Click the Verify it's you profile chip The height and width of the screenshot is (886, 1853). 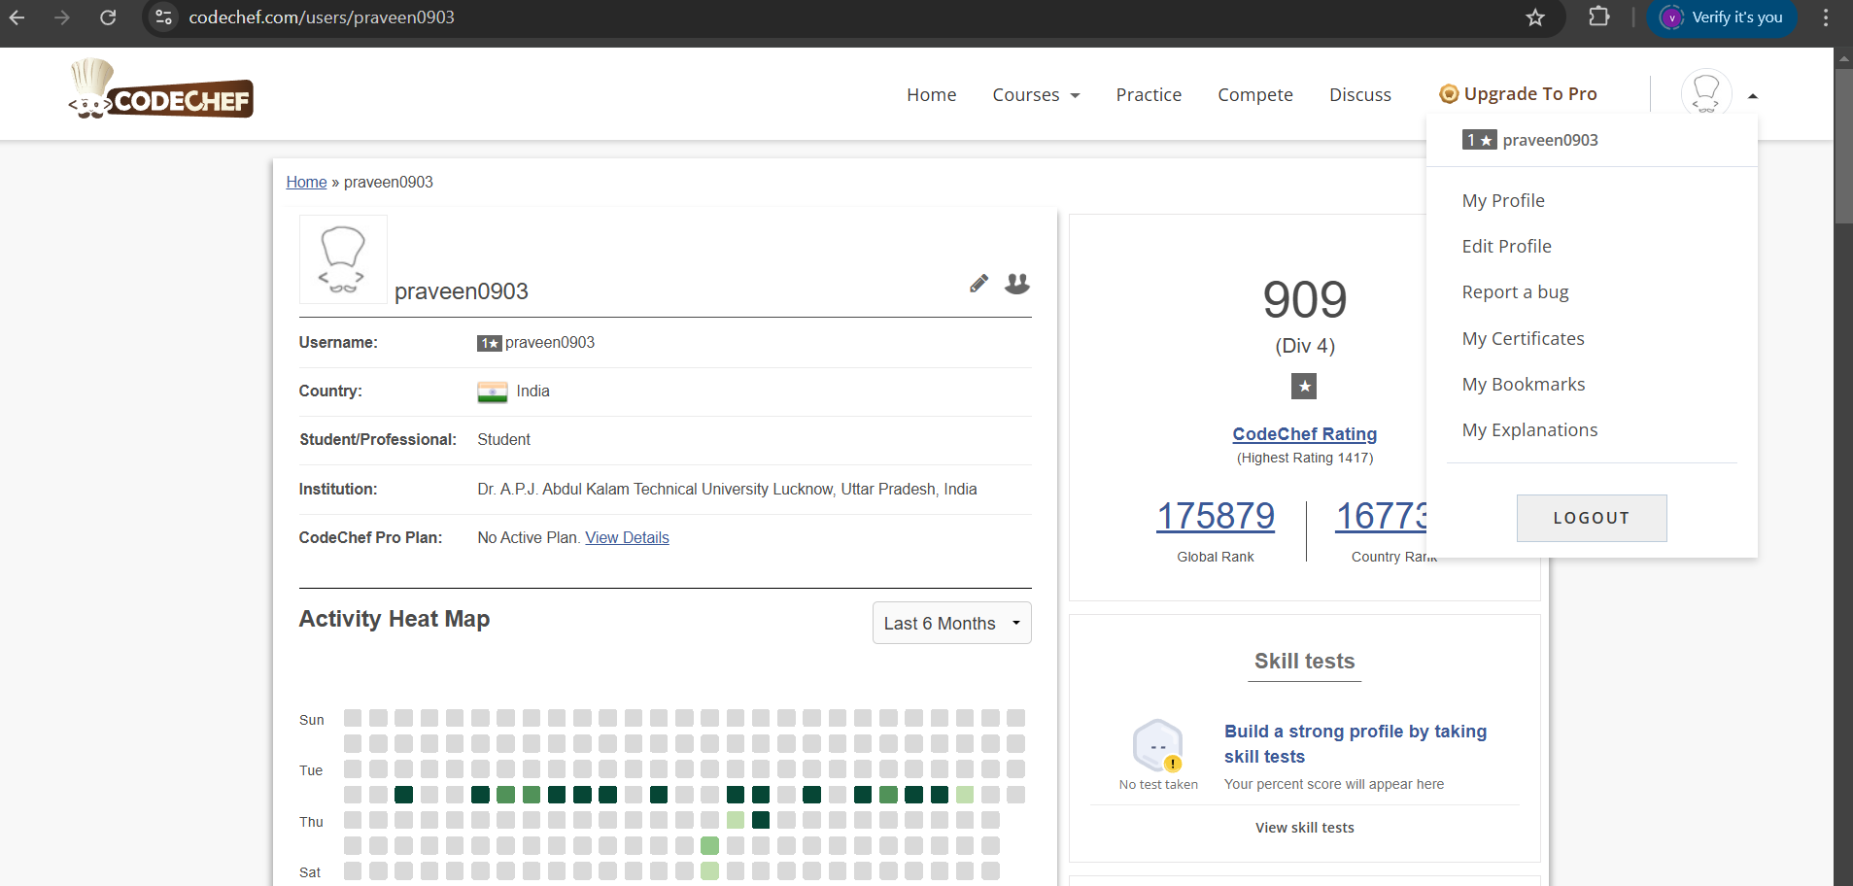1722,17
